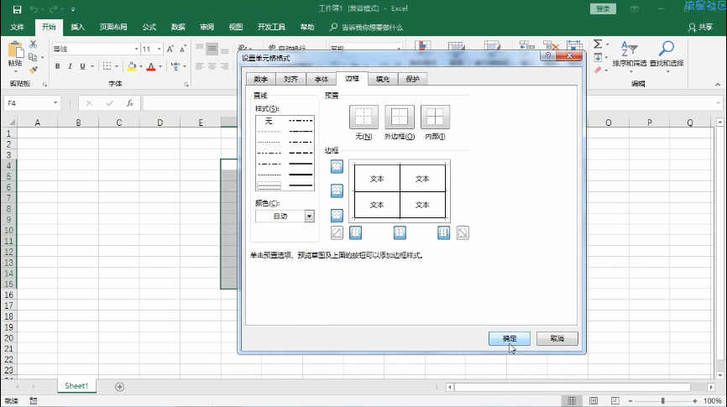Click the dialog help question mark
This screenshot has width=727, height=407.
point(548,55)
